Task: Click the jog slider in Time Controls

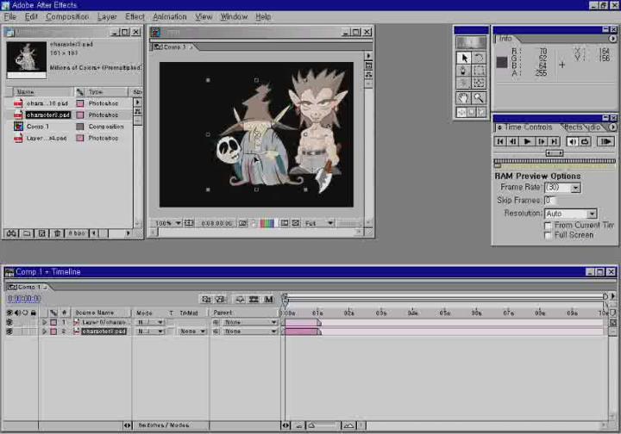Action: tap(555, 152)
